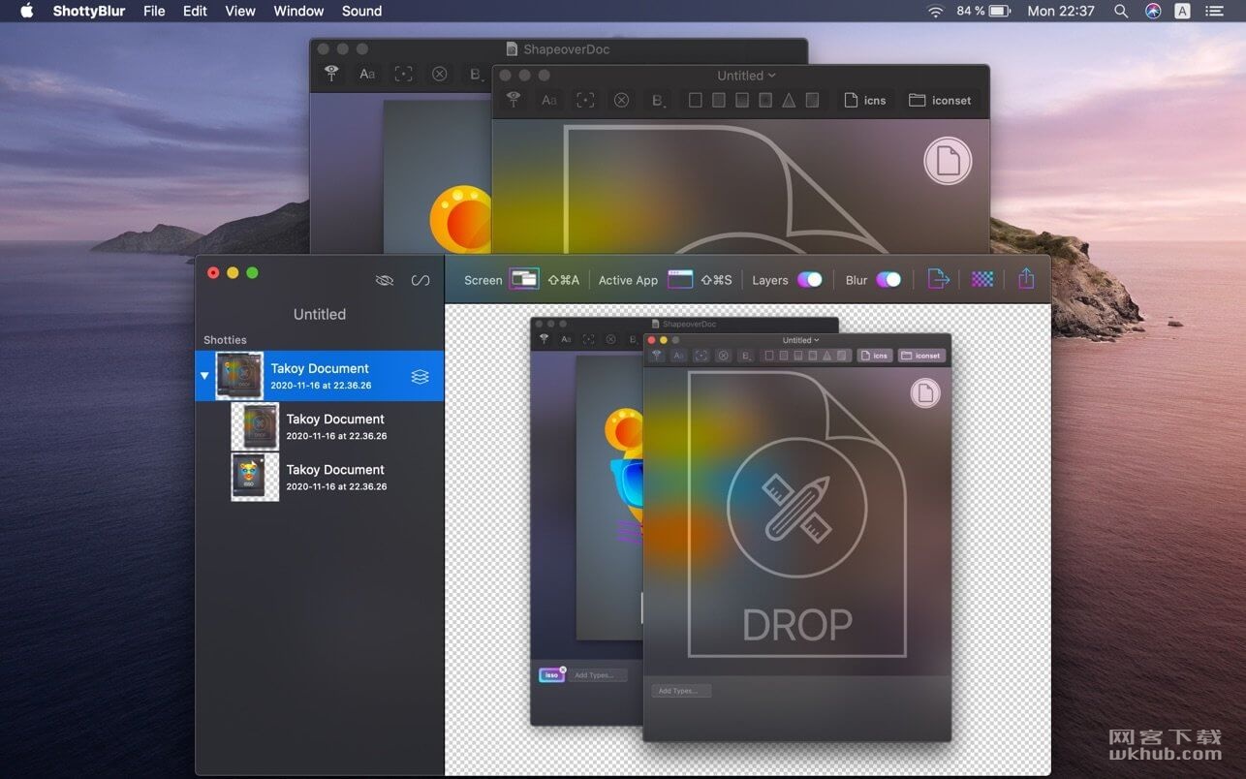Viewport: 1246px width, 779px height.
Task: Click the crossed-out eye hide icon in ShottyBlur
Action: [x=384, y=280]
